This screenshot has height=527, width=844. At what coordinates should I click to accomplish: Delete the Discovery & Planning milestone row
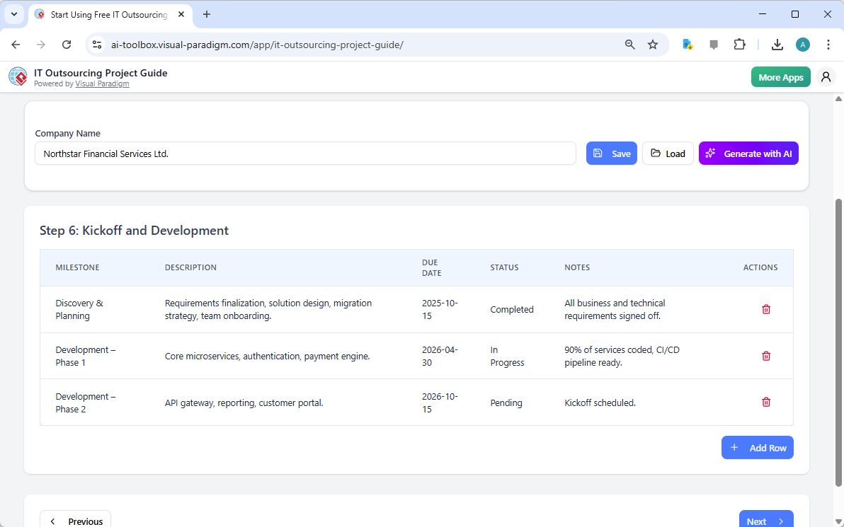click(765, 309)
